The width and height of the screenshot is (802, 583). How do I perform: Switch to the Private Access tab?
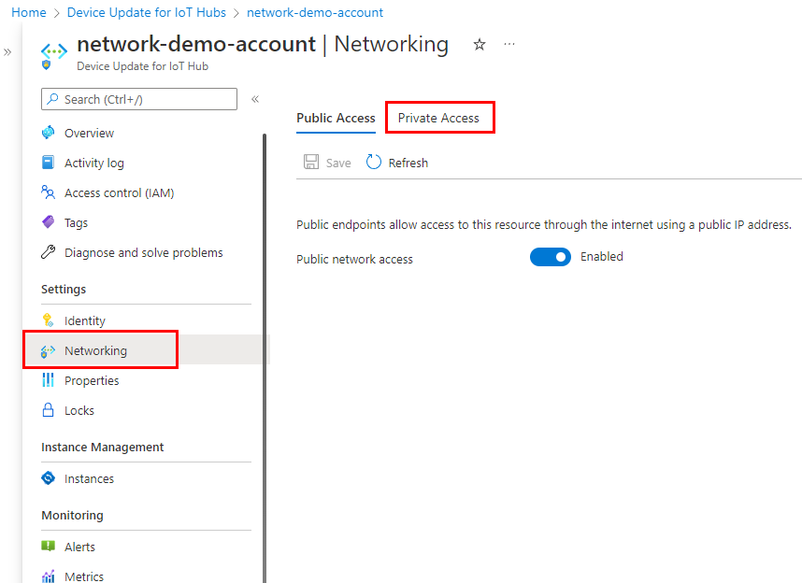coord(439,117)
